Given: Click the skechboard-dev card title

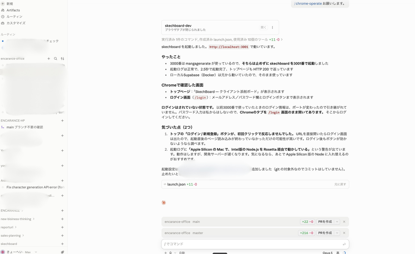Looking at the screenshot, I should (x=178, y=26).
